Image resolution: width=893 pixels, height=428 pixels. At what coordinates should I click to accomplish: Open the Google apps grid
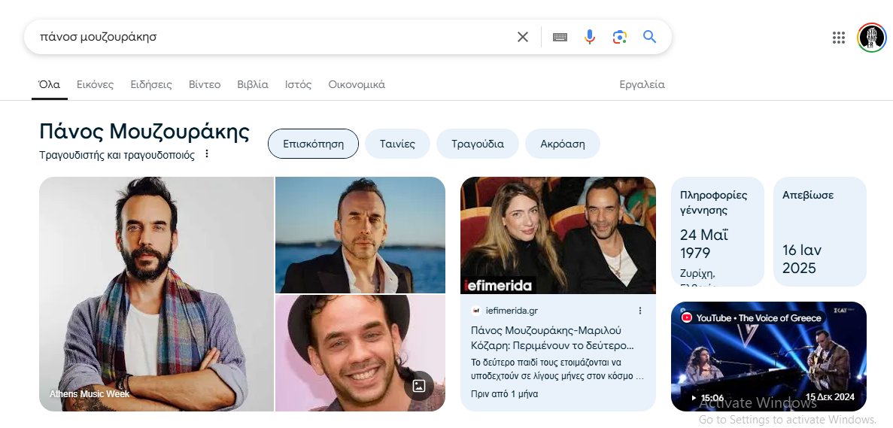point(839,38)
